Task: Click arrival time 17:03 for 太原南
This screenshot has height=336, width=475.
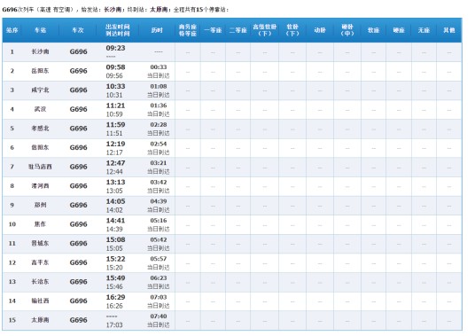Action: point(114,325)
